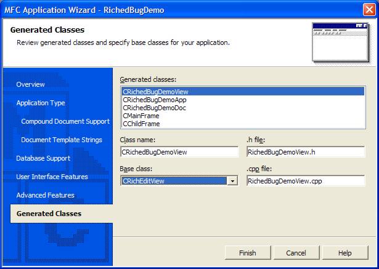Viewport: 379px width, 269px height.
Task: Click the Finish button
Action: point(248,253)
